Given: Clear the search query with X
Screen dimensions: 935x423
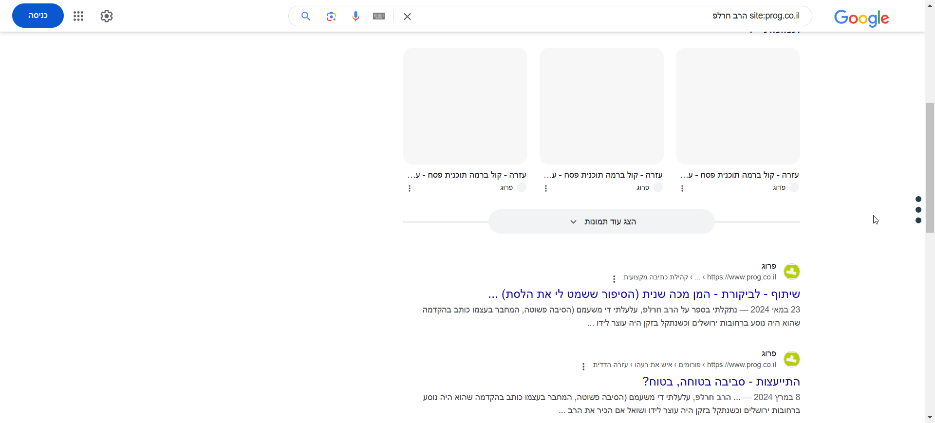Looking at the screenshot, I should tap(408, 17).
